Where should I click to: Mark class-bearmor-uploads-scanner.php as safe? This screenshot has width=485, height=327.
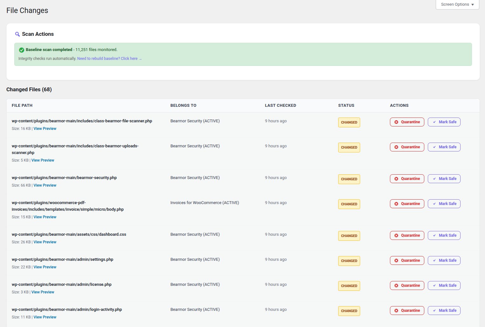[x=444, y=147]
